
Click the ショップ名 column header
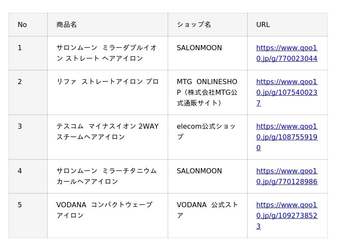point(193,24)
